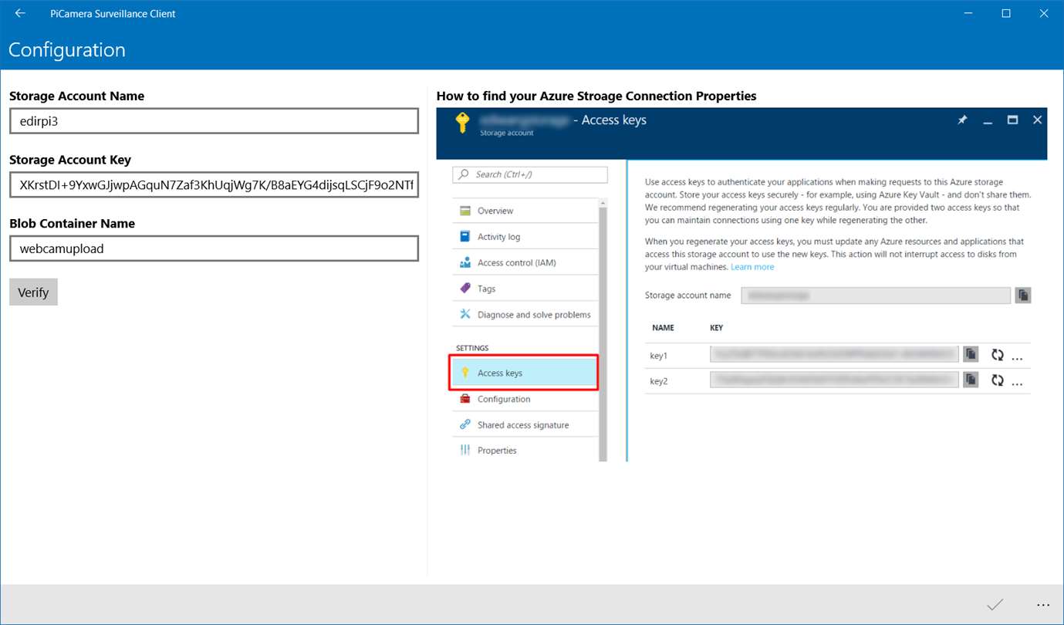Click the Verify button
The height and width of the screenshot is (625, 1064).
point(33,292)
